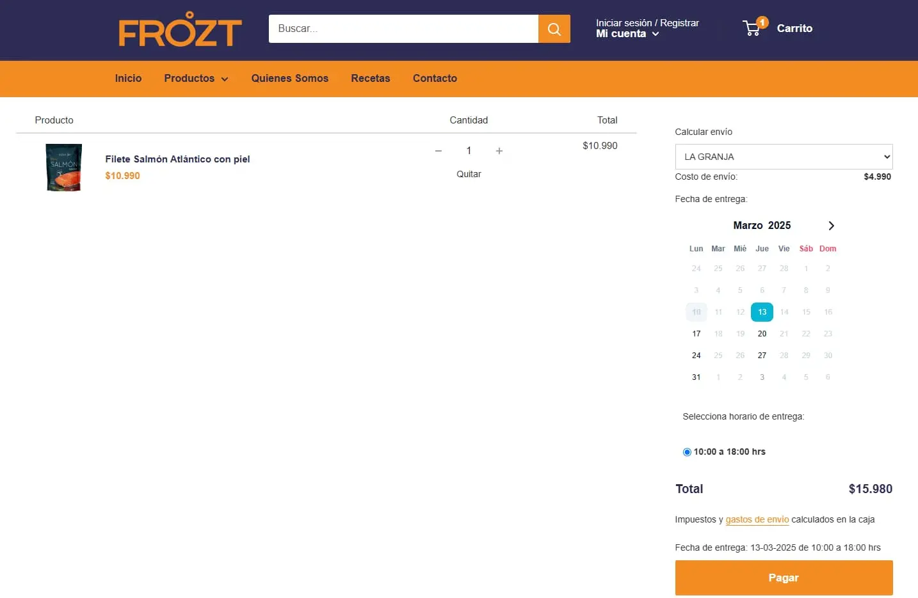The image size is (918, 598).
Task: Click the plus icon to increase quantity
Action: 499,151
